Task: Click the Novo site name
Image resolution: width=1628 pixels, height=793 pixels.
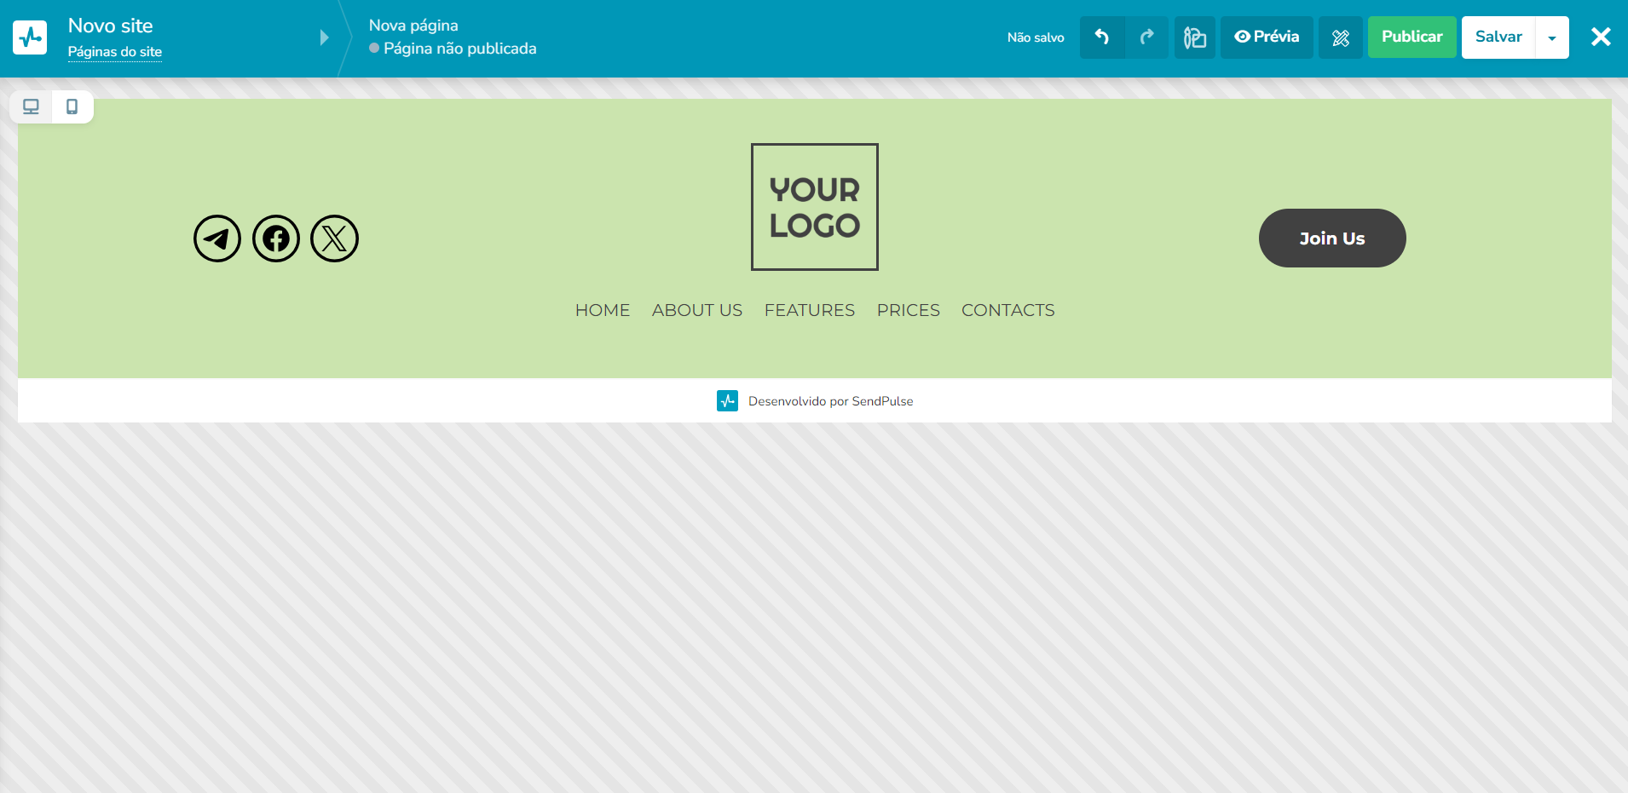Action: [x=111, y=26]
